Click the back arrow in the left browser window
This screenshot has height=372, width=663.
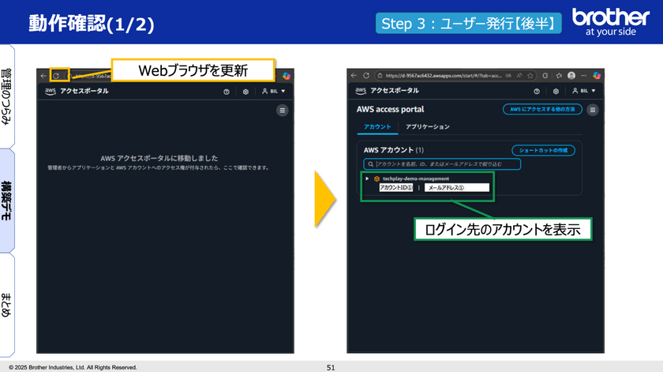pos(43,76)
